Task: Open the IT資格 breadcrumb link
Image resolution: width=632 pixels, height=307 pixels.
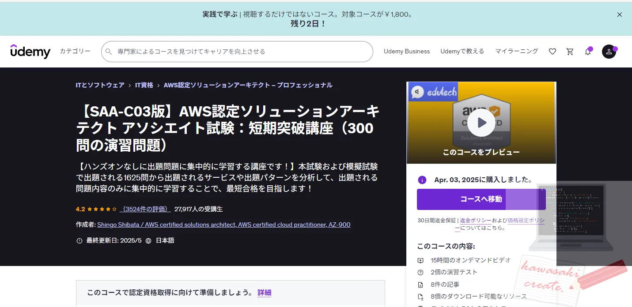Action: click(144, 85)
